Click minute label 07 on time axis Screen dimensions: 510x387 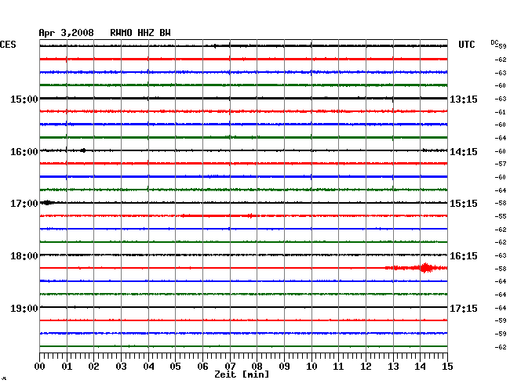point(230,366)
